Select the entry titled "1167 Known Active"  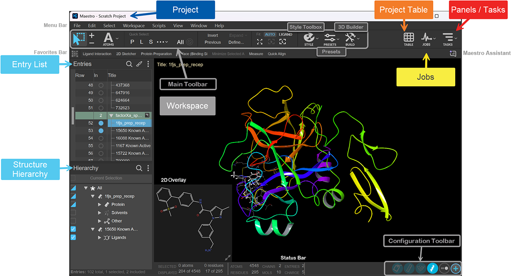tap(133, 146)
